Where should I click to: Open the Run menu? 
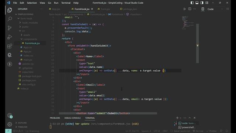coord(56,3)
